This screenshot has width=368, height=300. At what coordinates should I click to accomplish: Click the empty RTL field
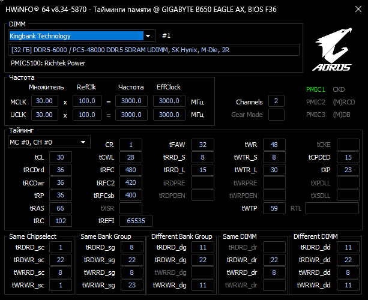pos(332,208)
